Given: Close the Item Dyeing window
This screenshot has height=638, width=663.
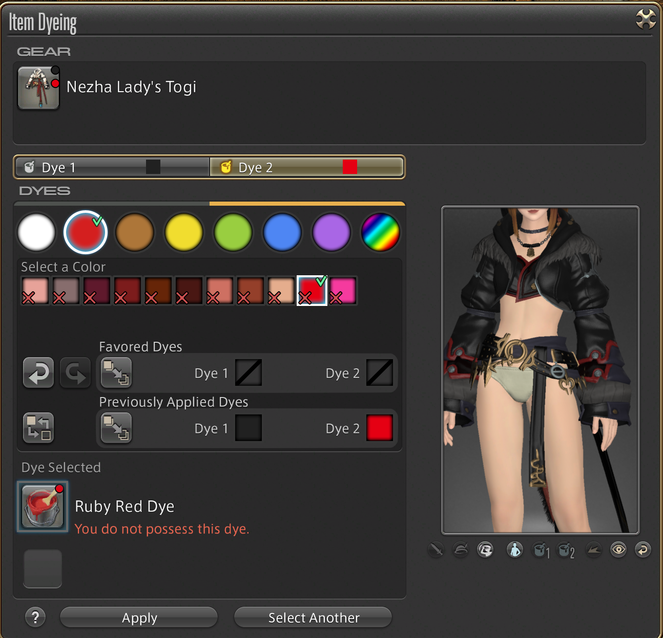Looking at the screenshot, I should click(x=646, y=19).
